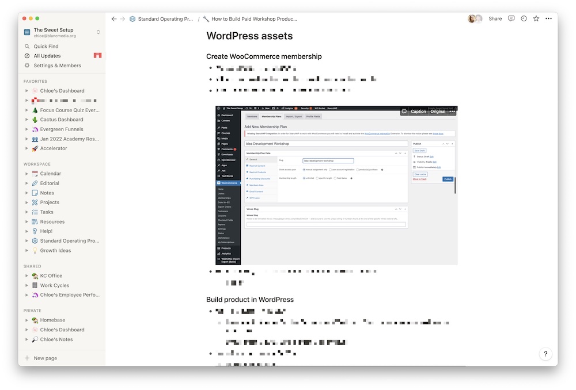Viewport: 576px width, 390px height.
Task: Click the Notes page icon
Action: click(35, 193)
